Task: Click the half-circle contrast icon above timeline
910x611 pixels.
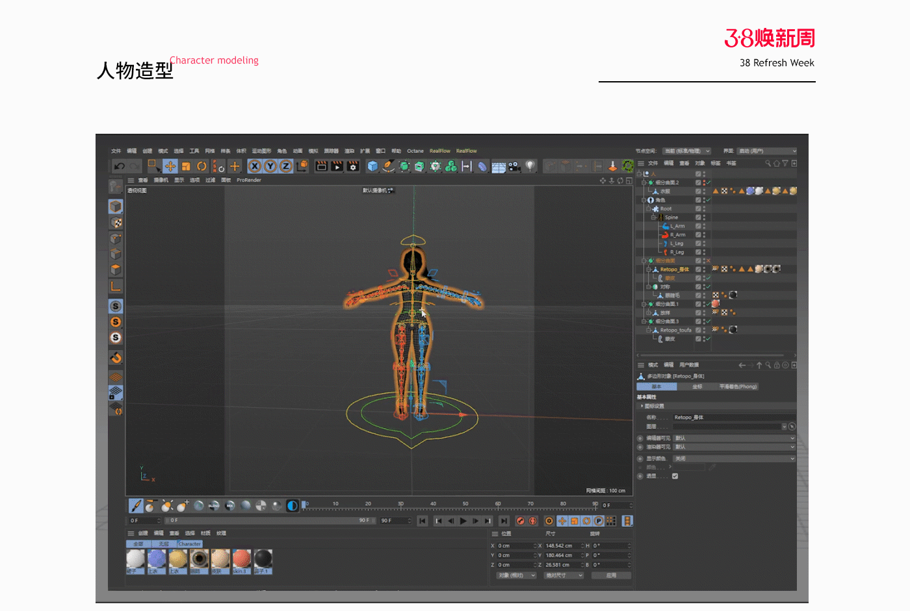Action: [292, 505]
